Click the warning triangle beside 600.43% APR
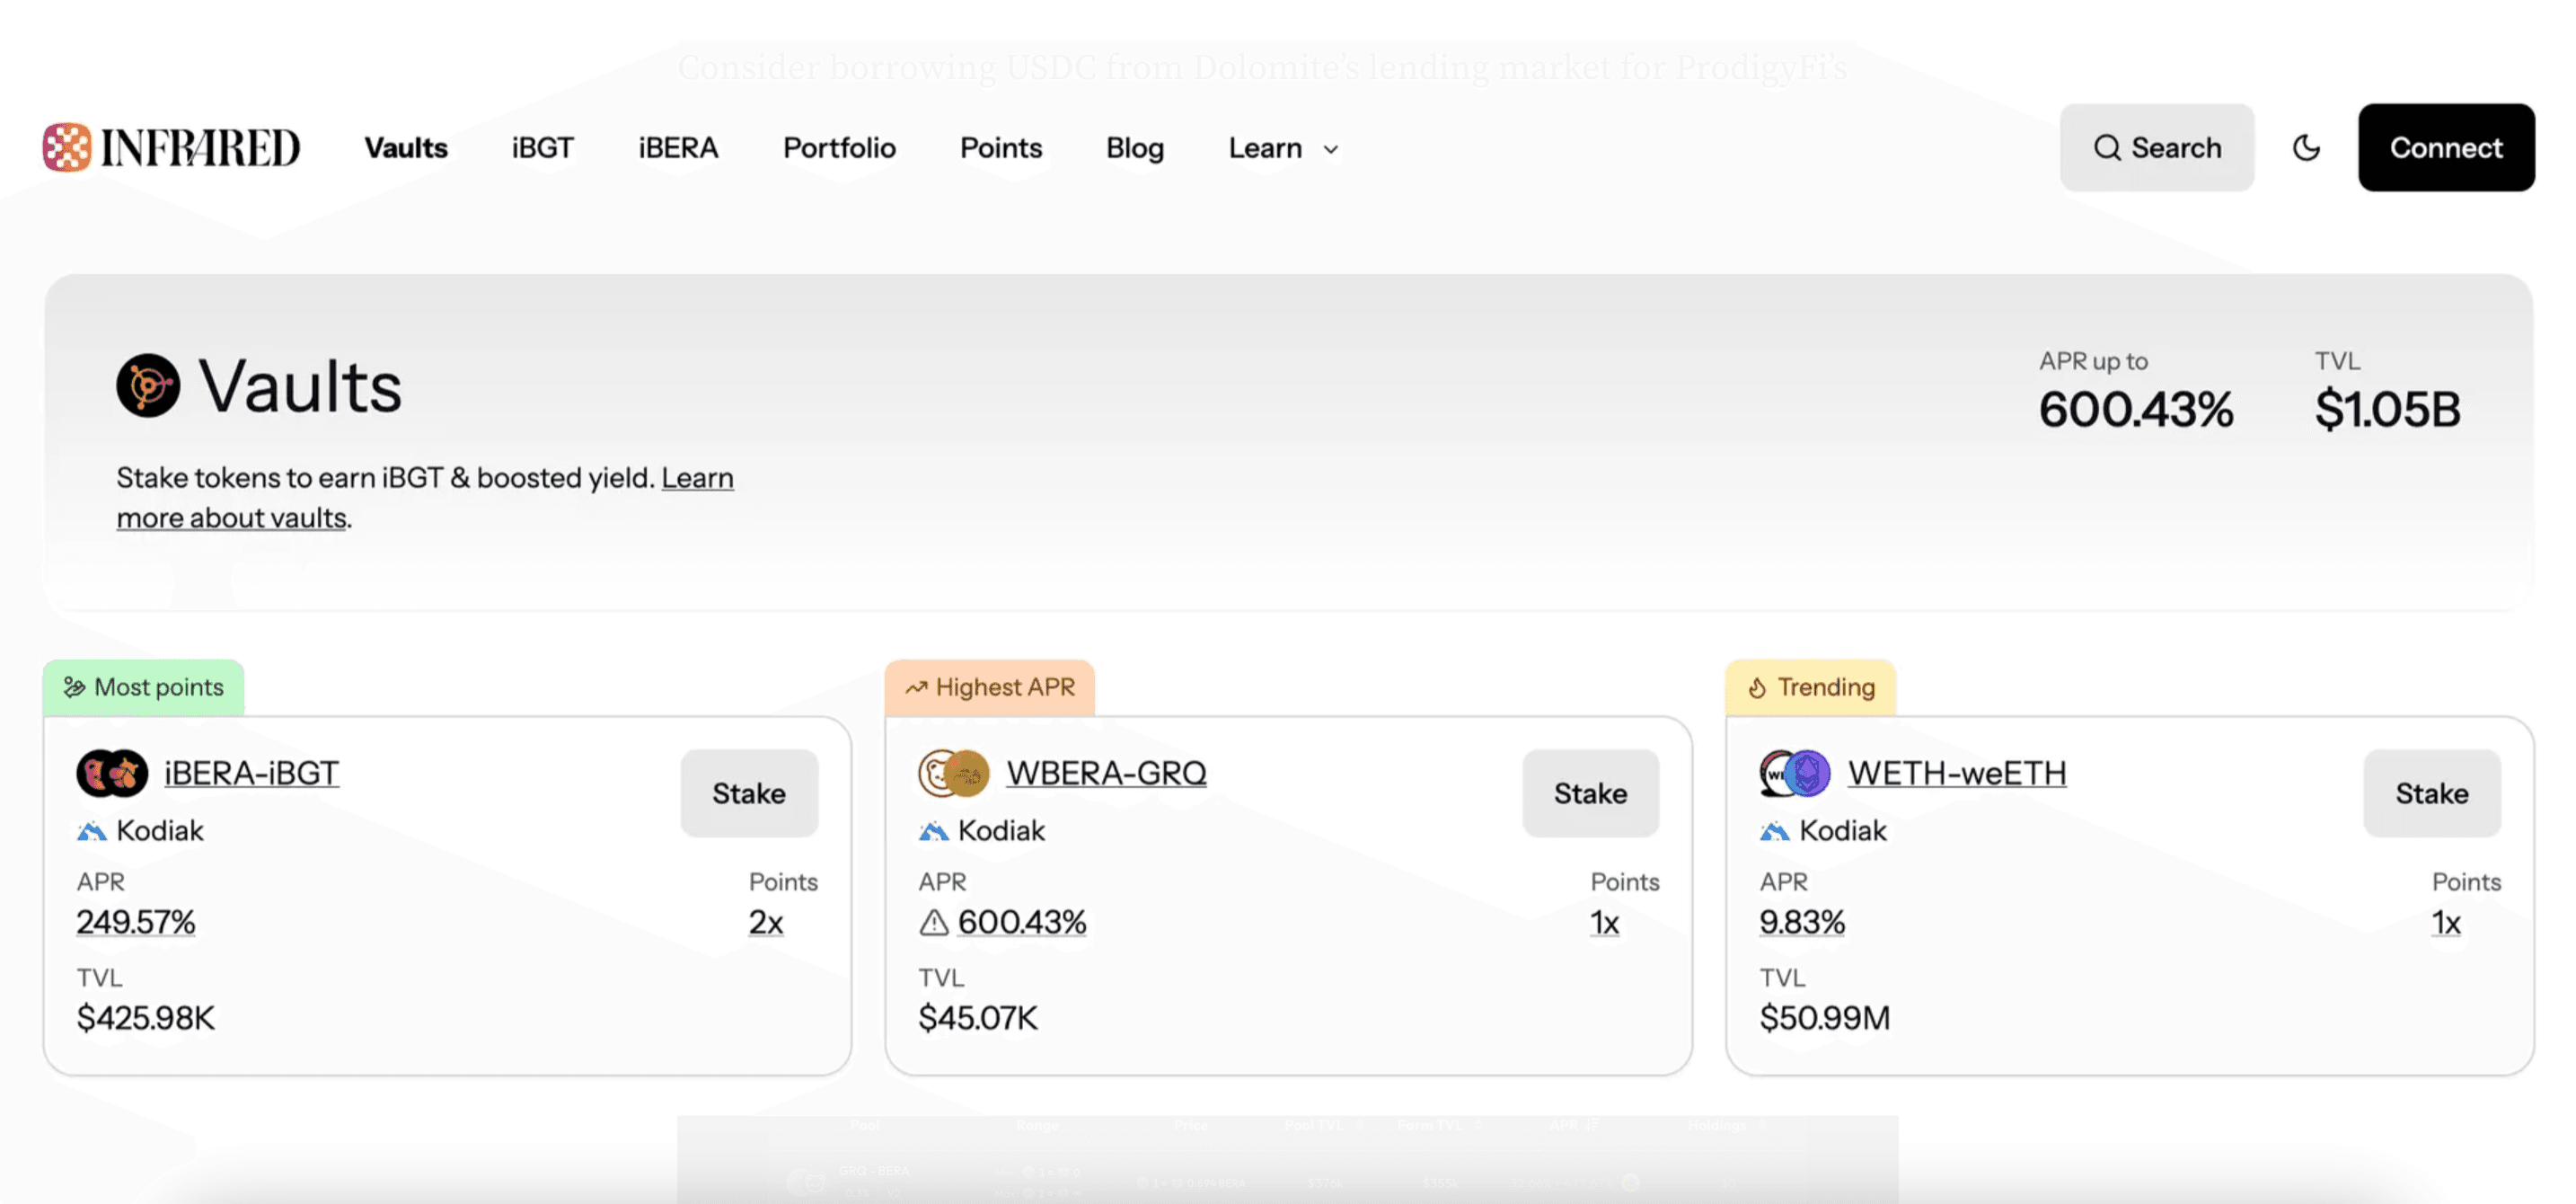Screen dimensions: 2576x1204 click(x=934, y=922)
